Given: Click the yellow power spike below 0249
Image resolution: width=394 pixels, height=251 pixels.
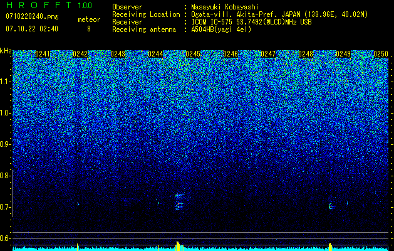Looking at the screenshot, I should coord(330,247).
